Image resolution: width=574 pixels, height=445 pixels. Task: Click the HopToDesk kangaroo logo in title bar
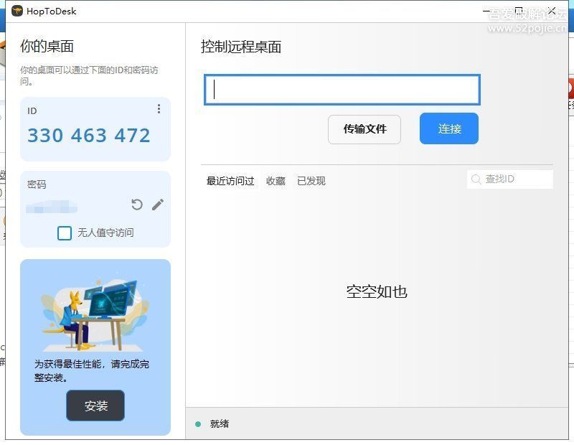(x=17, y=11)
